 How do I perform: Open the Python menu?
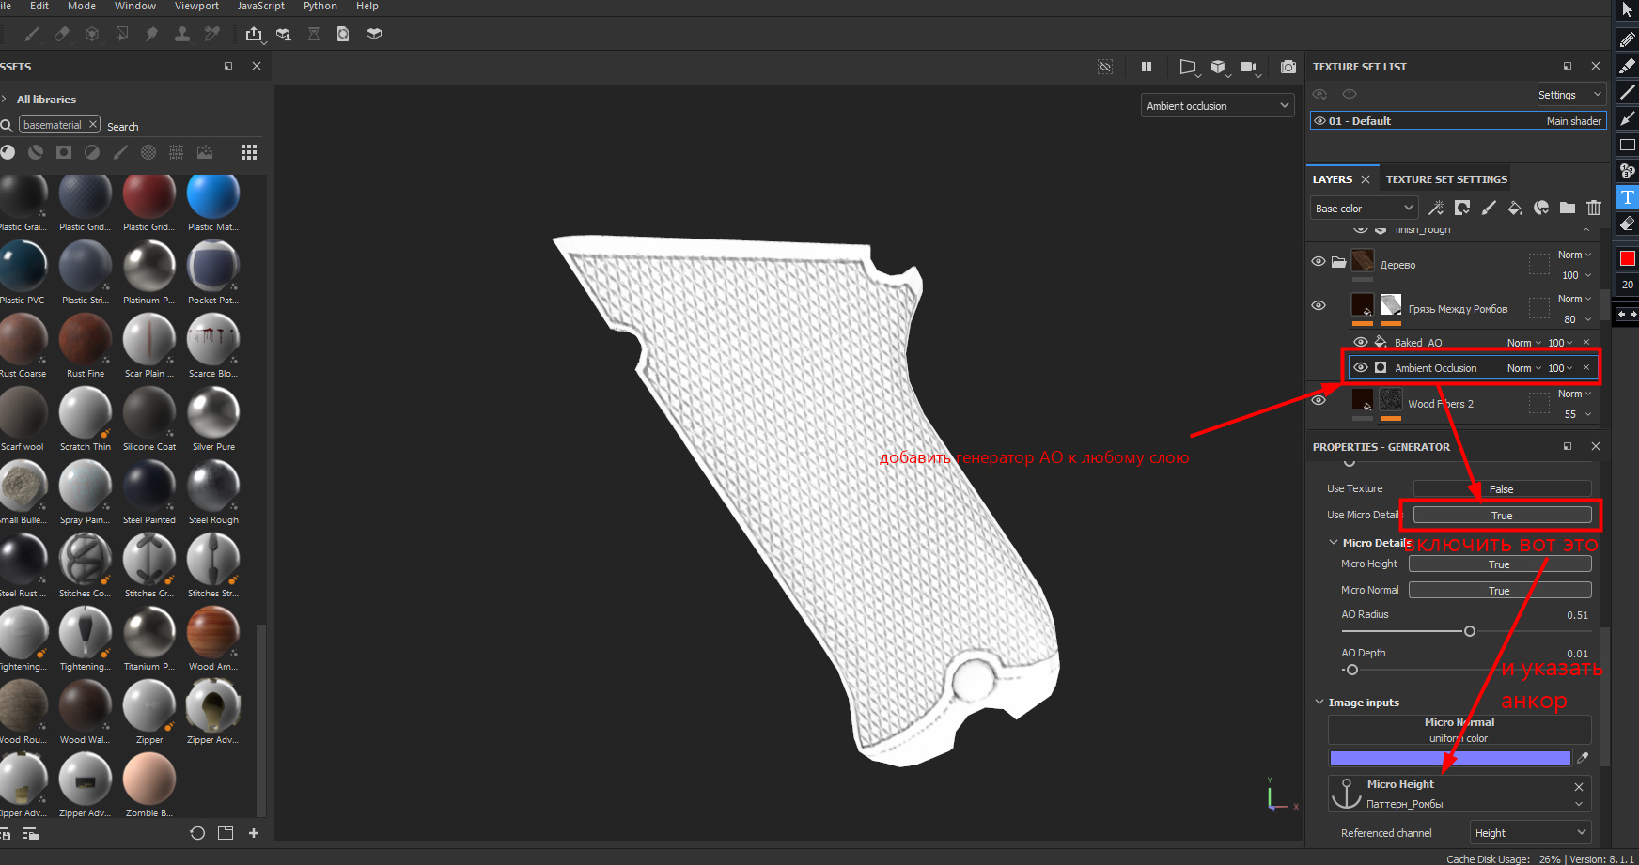[320, 6]
